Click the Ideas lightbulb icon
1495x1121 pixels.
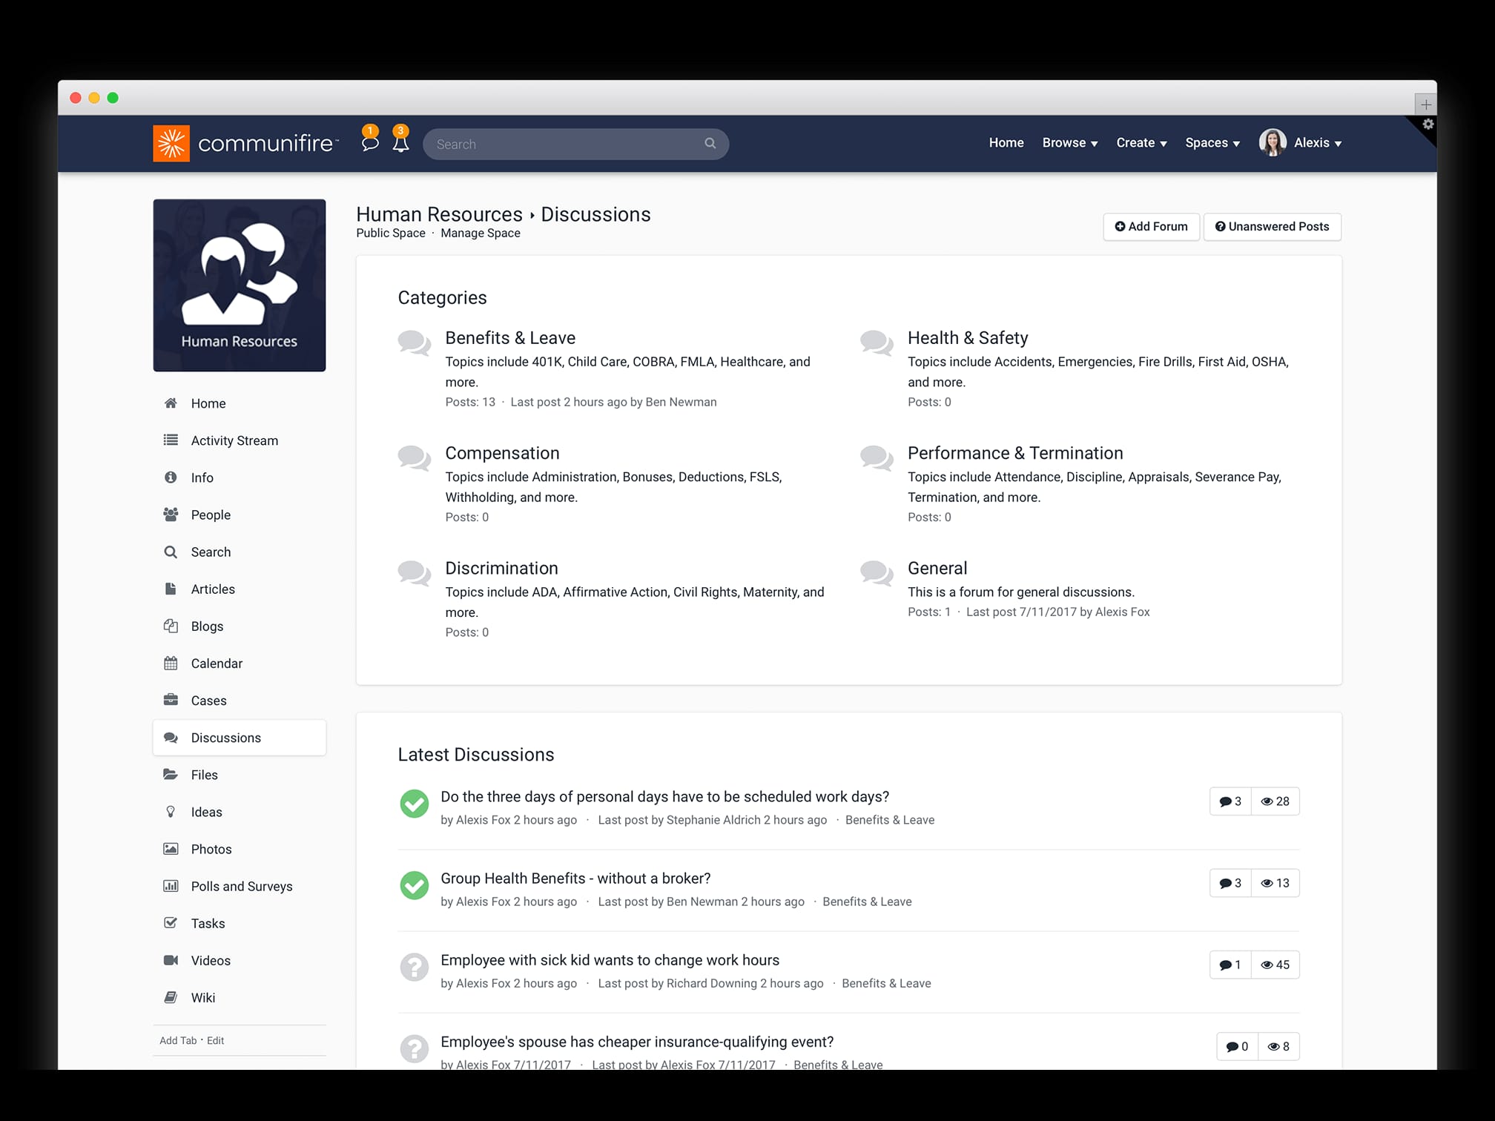click(x=171, y=811)
